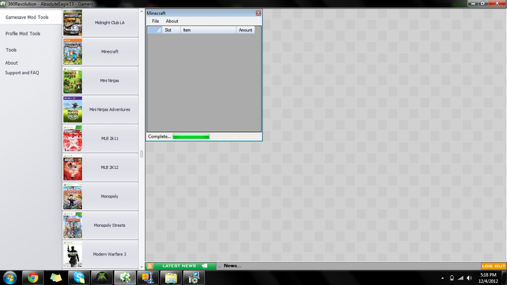Open the Sticky Notes taskbar icon
Image resolution: width=507 pixels, height=285 pixels.
pos(56,277)
